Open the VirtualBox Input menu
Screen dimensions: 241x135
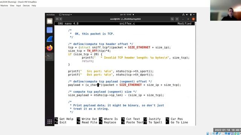tap(18, 6)
